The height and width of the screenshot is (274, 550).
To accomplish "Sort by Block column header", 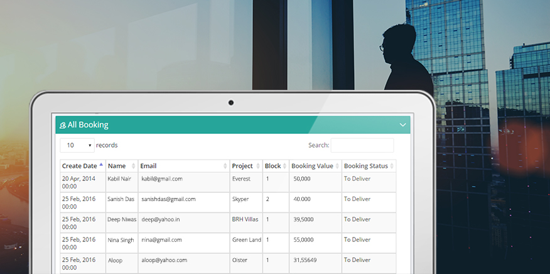I will pos(276,166).
